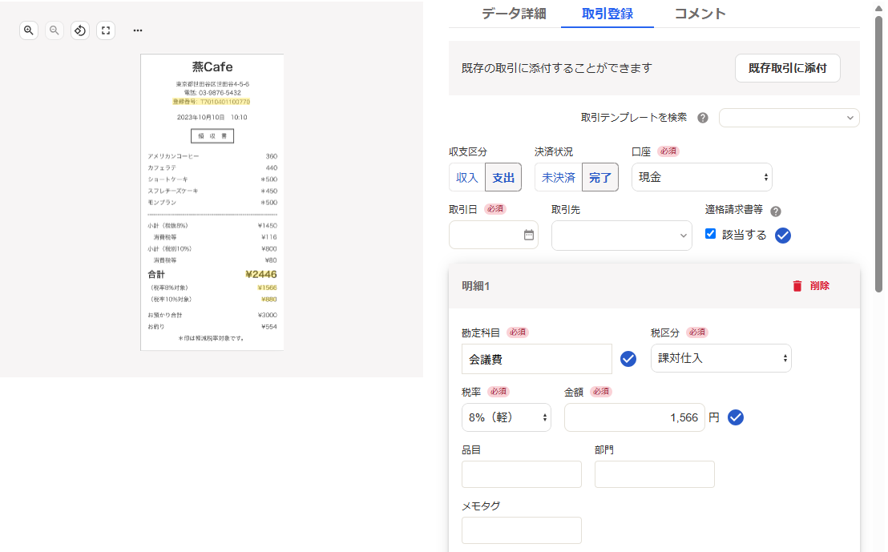The image size is (888, 552).
Task: Click the text 既存の取引に添付することができます
Action: click(557, 68)
